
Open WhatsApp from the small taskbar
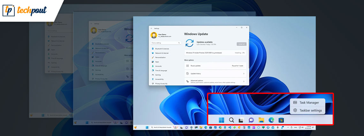(x=234, y=127)
